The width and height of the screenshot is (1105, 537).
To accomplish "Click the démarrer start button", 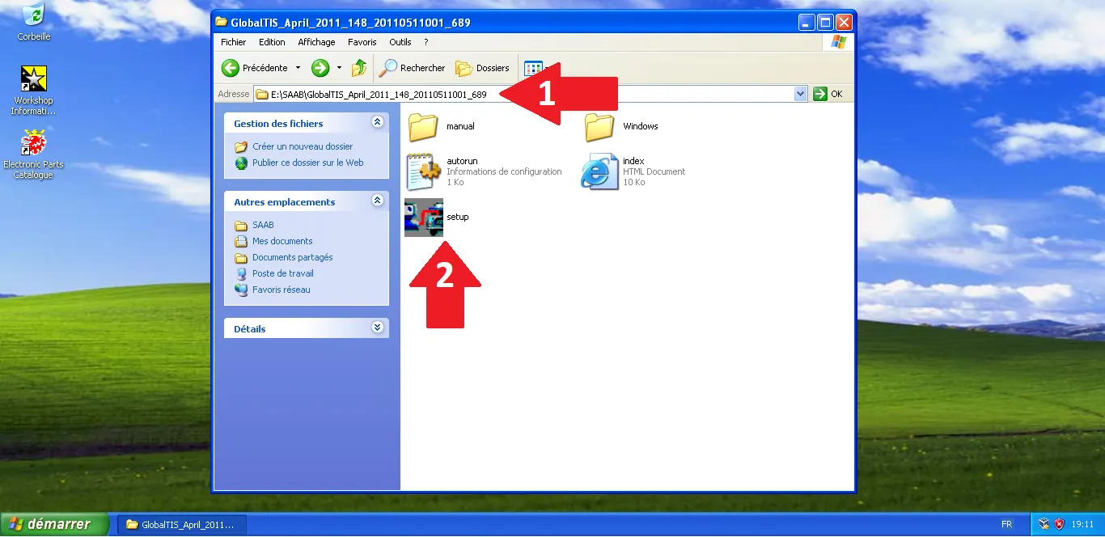I will (x=54, y=524).
